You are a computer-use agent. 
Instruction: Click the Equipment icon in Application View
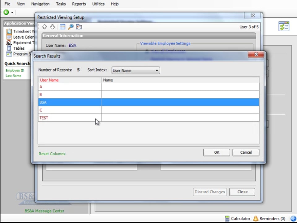pyautogui.click(x=9, y=43)
